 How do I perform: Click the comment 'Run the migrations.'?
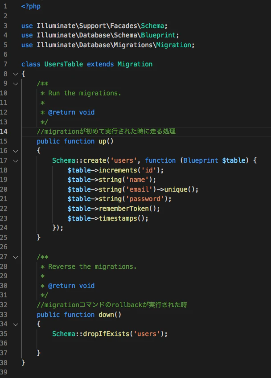pos(85,93)
